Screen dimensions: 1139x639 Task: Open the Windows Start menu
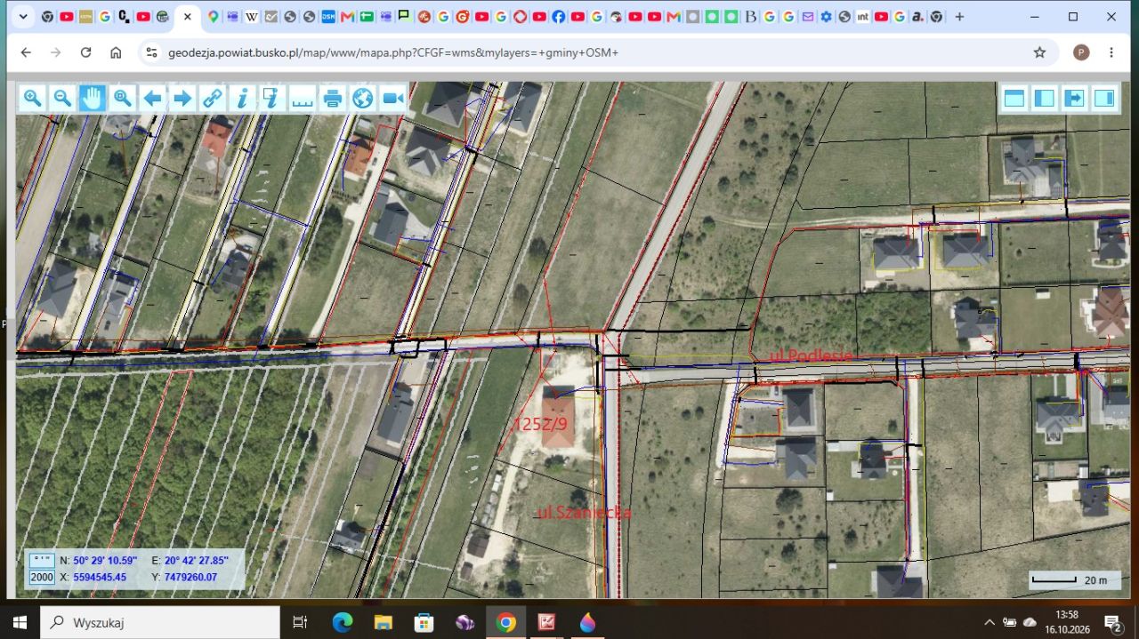pos(20,623)
